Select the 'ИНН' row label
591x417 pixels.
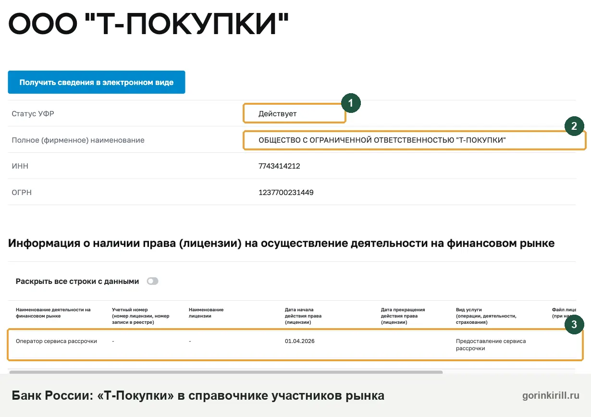pyautogui.click(x=20, y=166)
